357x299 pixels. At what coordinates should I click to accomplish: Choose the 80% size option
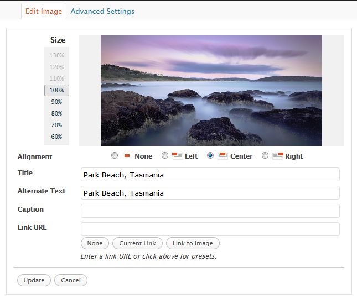(56, 113)
